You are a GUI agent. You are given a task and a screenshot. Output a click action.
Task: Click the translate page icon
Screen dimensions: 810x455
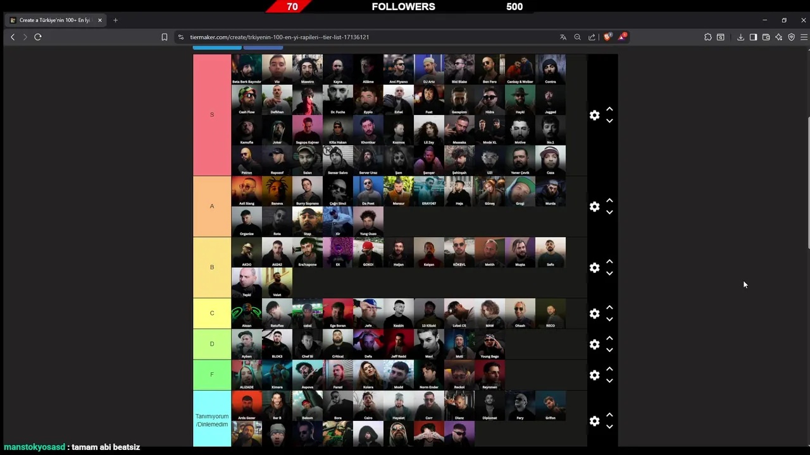[563, 37]
